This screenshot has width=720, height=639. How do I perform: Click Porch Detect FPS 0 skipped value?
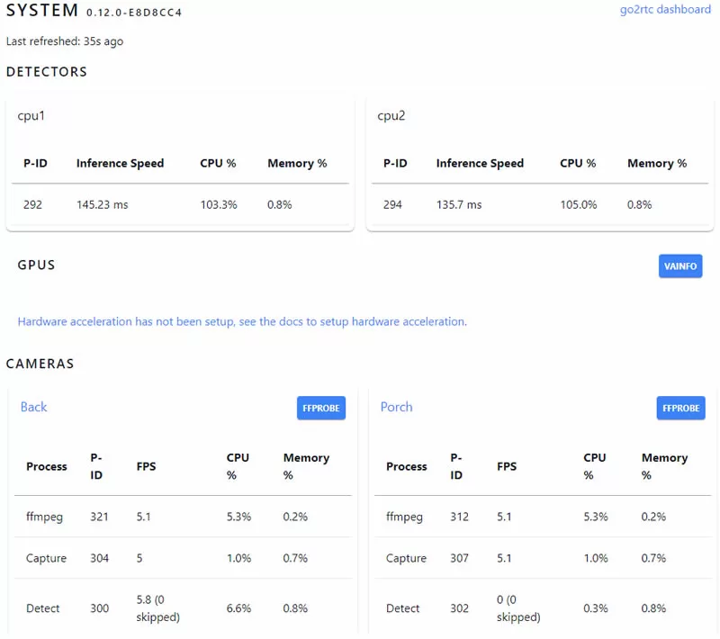pos(518,608)
